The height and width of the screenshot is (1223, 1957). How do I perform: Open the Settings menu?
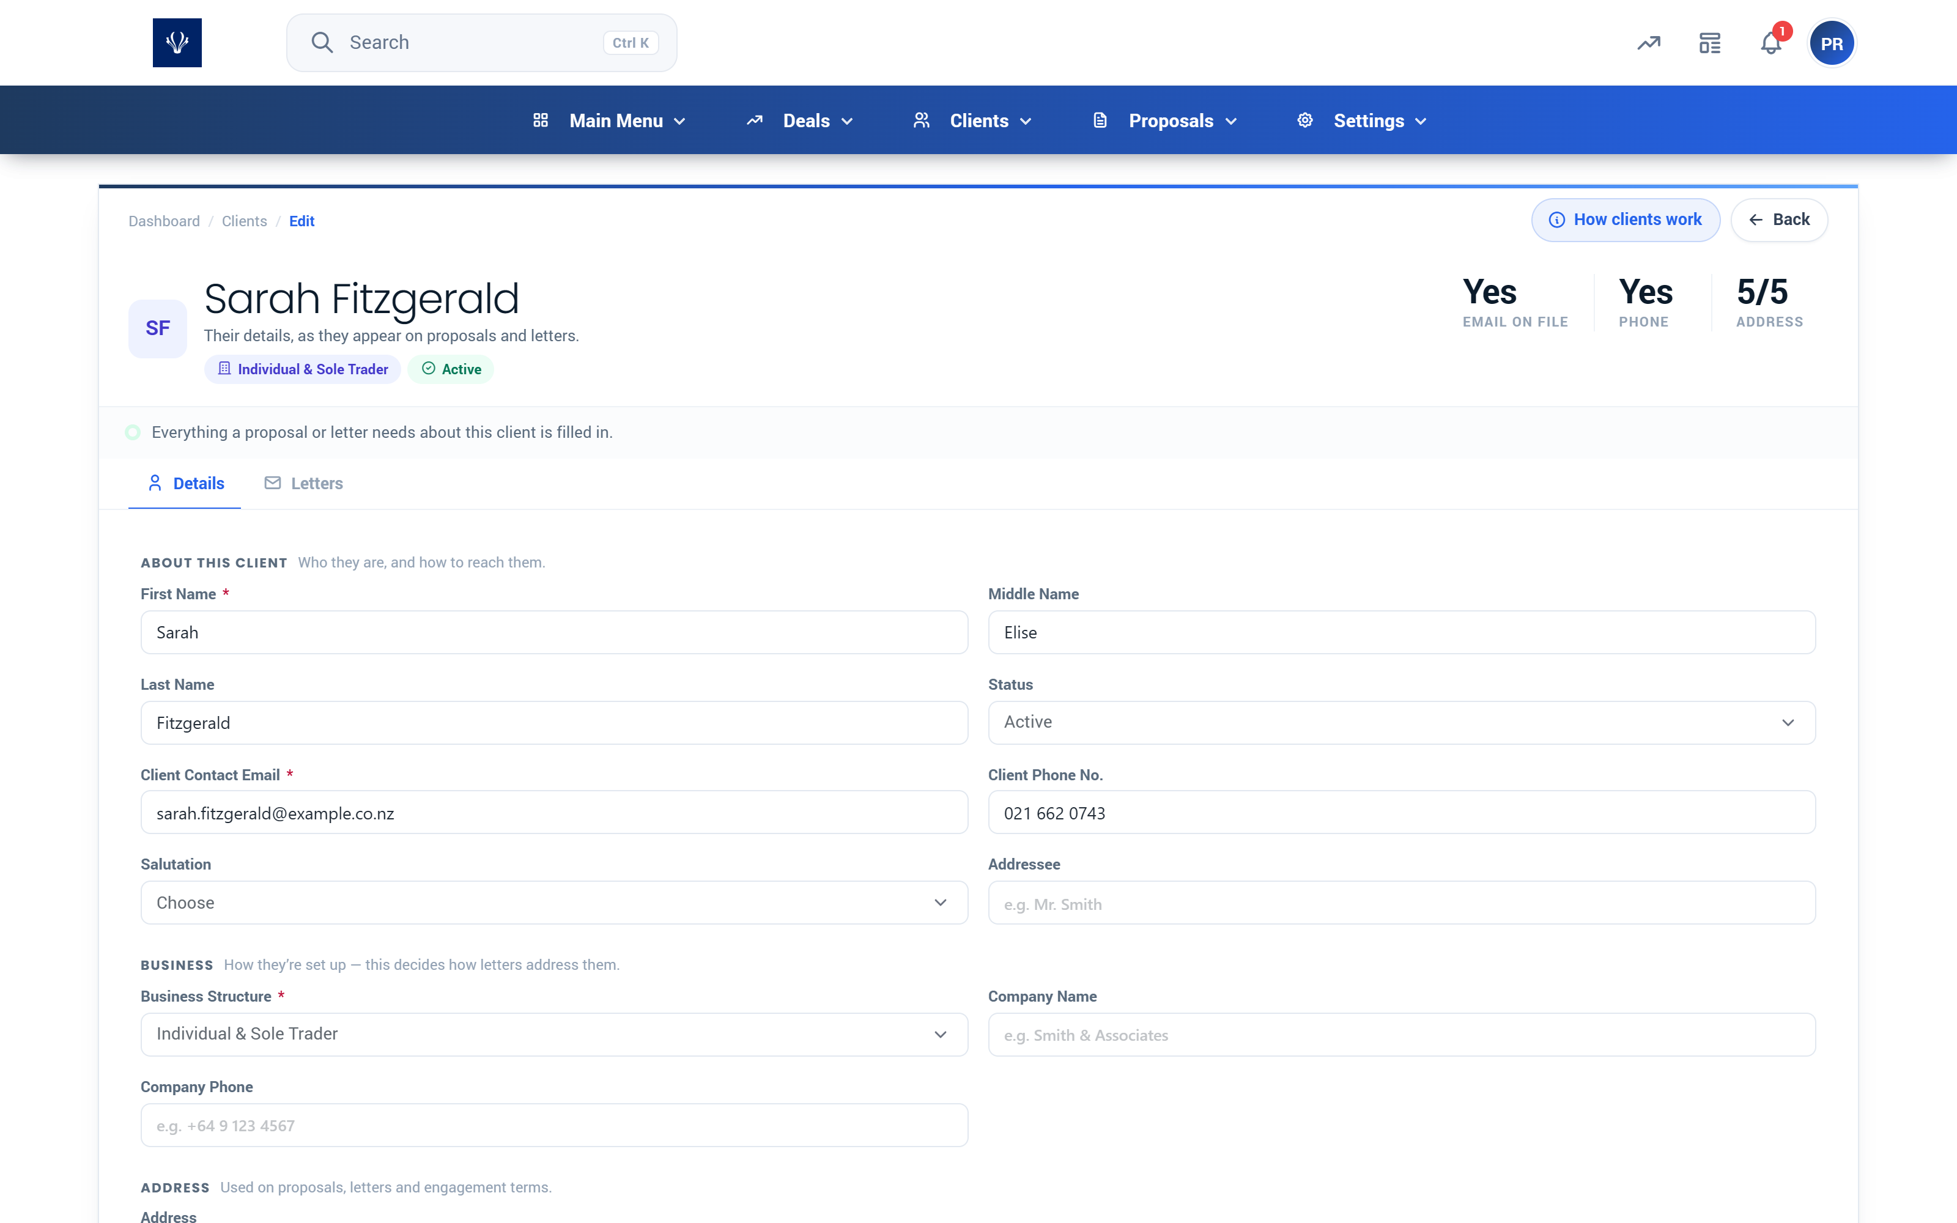pyautogui.click(x=1362, y=120)
